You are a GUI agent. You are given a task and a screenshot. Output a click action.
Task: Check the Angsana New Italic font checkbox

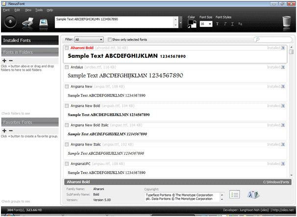67,145
